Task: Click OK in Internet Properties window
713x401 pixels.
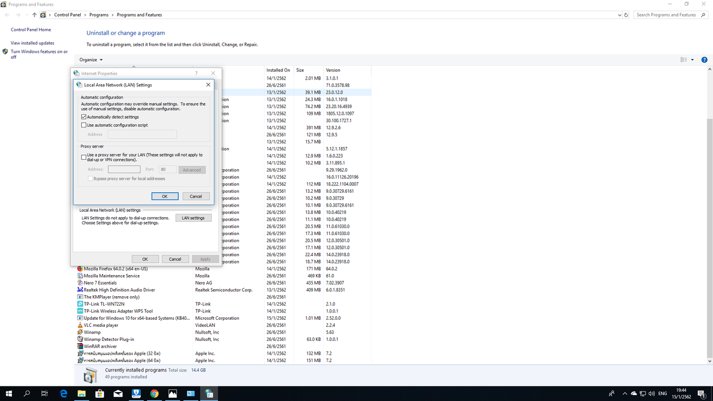Action: [x=145, y=259]
